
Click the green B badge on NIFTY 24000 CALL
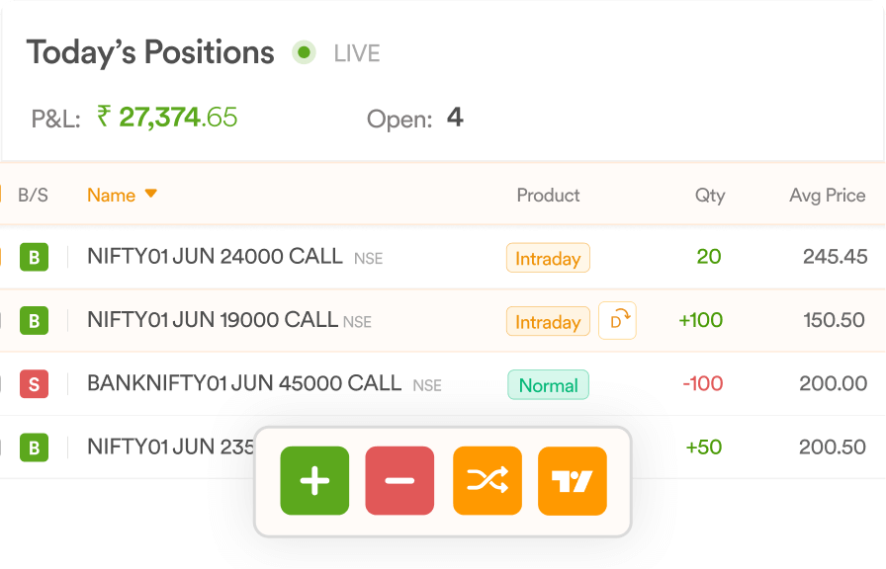(x=34, y=258)
